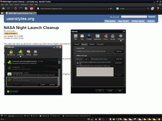This screenshot has height=121, width=162.
Task: Close the find bar with its X button
Action: [2, 116]
